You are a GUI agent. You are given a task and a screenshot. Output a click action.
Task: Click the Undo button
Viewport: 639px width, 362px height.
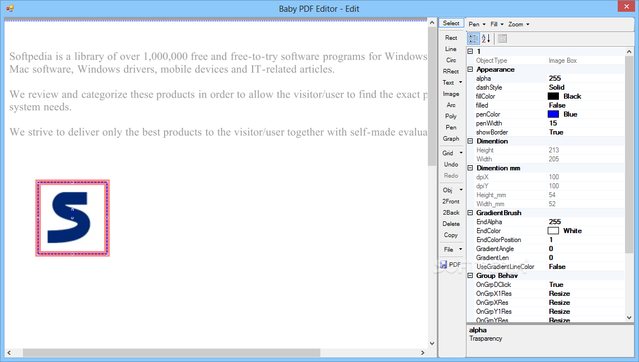[451, 164]
